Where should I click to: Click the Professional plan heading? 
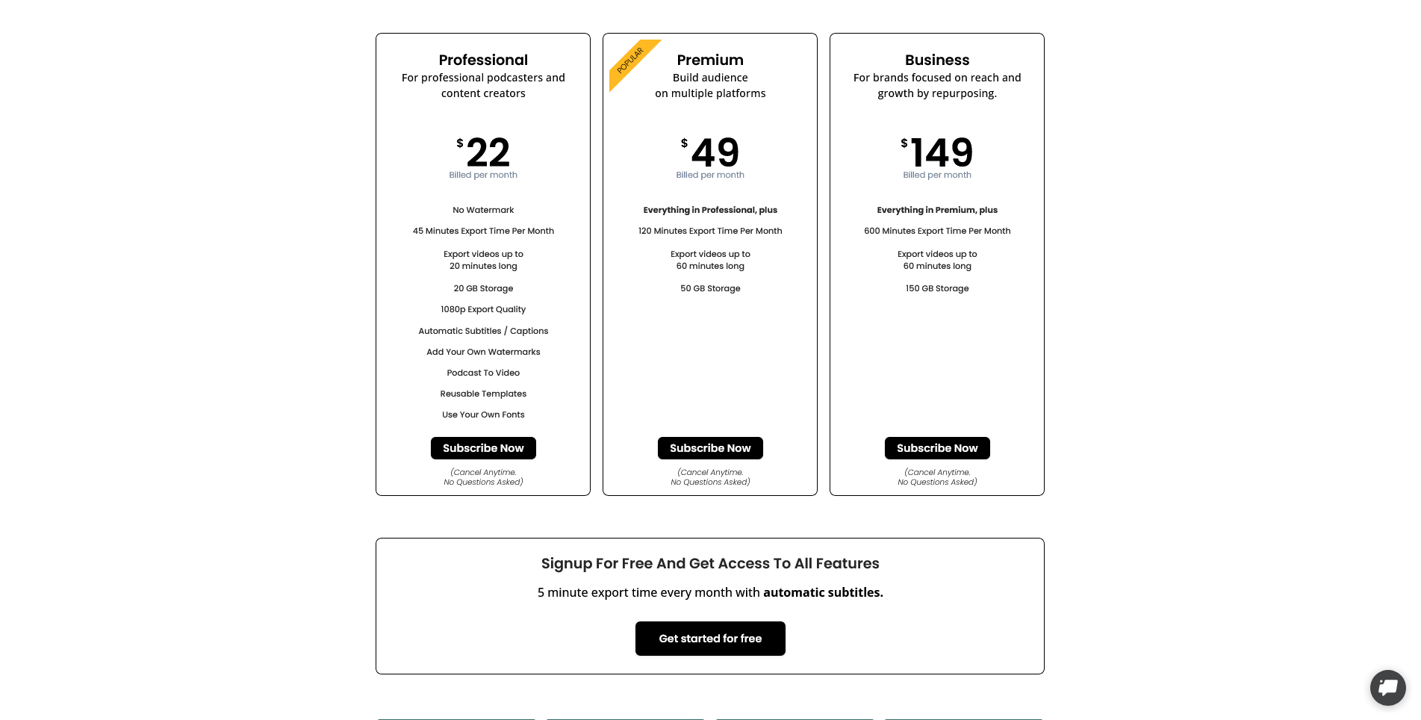483,60
